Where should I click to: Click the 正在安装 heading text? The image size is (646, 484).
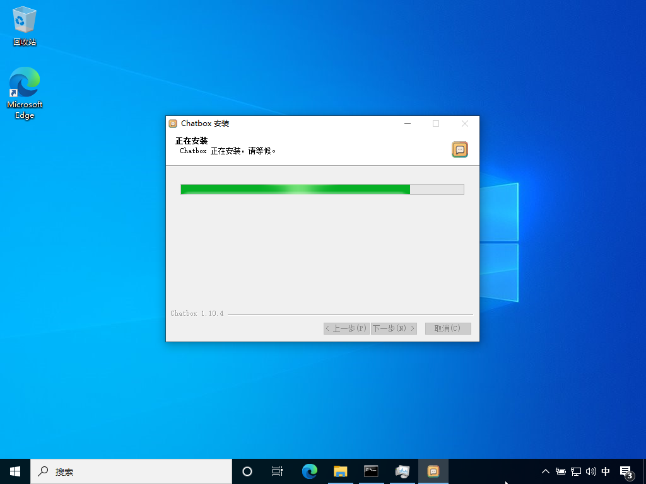click(192, 141)
